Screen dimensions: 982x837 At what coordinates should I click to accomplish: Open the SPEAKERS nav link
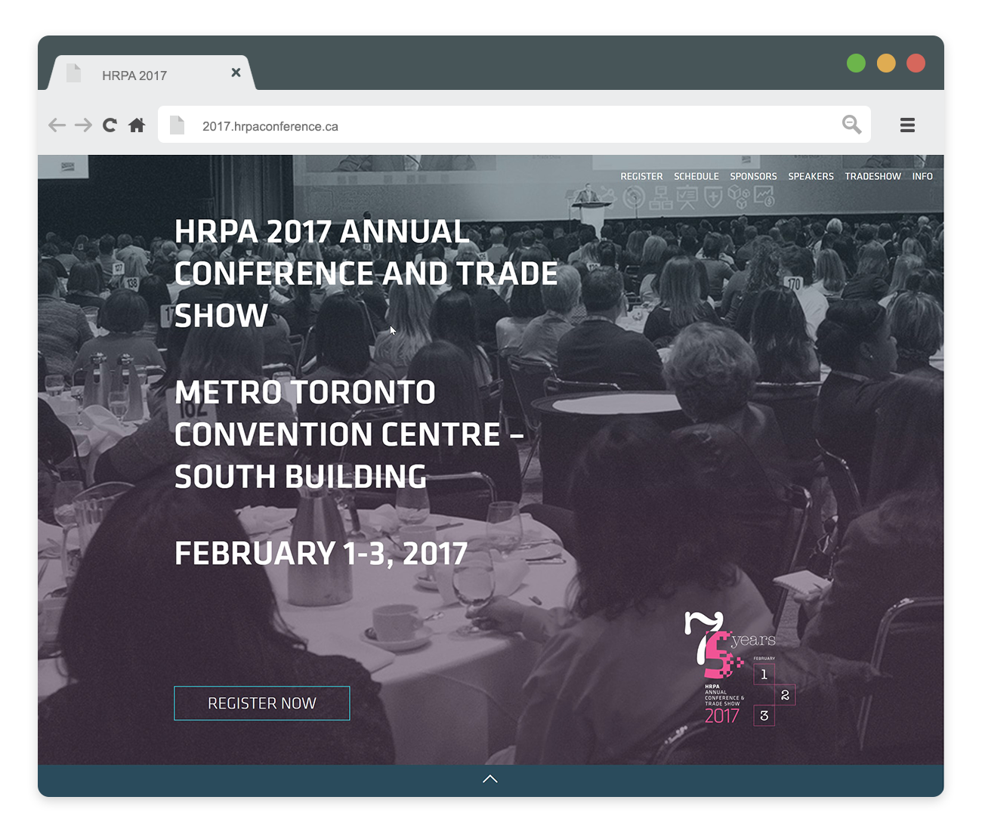[811, 176]
